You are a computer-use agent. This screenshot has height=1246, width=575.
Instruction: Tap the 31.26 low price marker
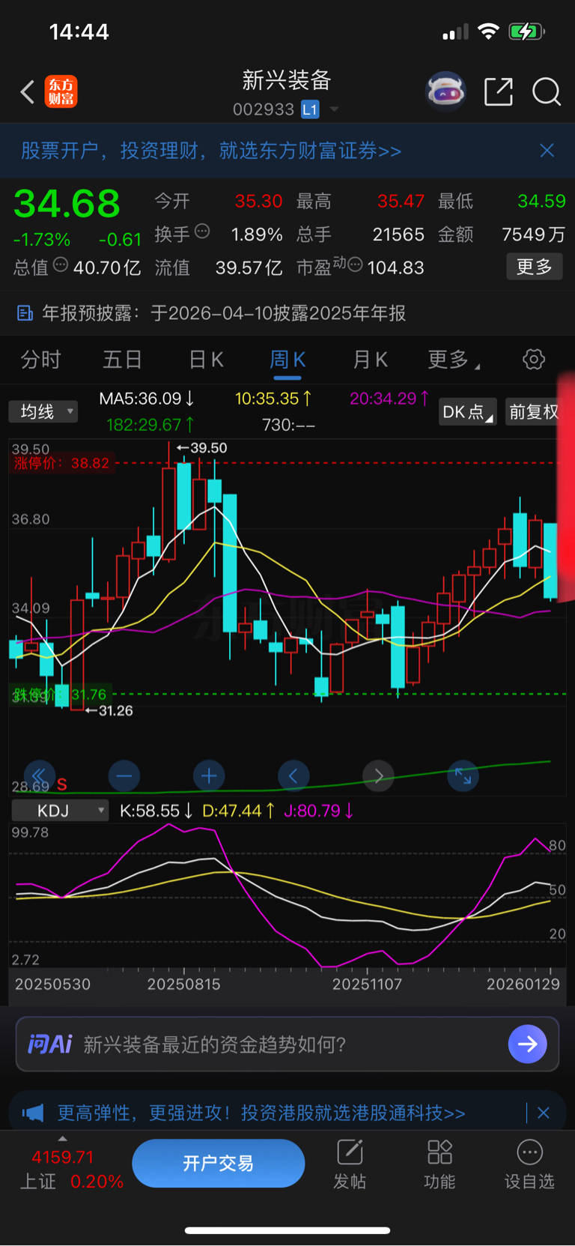[x=109, y=710]
